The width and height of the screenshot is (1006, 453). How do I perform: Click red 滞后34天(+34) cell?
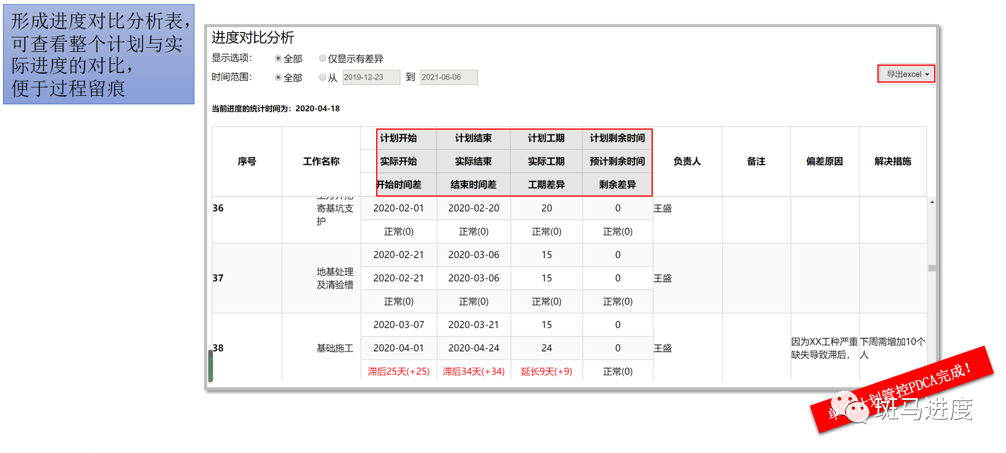click(x=473, y=372)
